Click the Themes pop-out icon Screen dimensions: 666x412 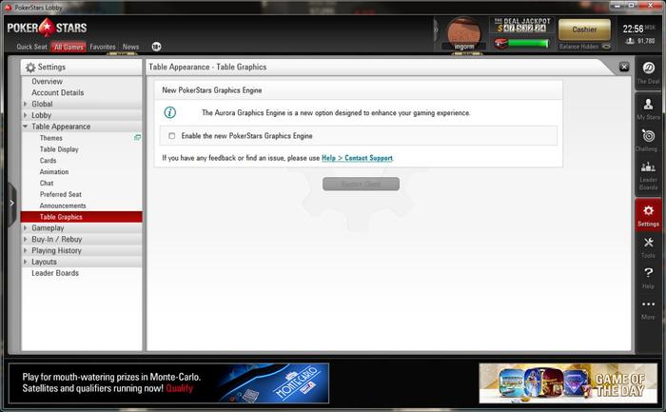point(137,138)
